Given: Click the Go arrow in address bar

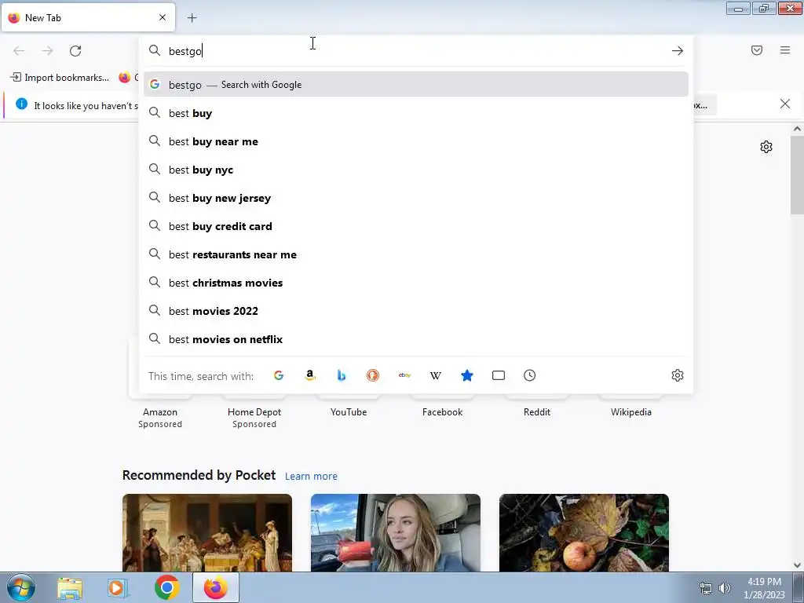Looking at the screenshot, I should click(678, 51).
